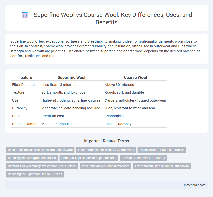The width and height of the screenshot is (213, 197).
Task: Click the 'Important Related Terms' heading
Action: [x=106, y=141]
